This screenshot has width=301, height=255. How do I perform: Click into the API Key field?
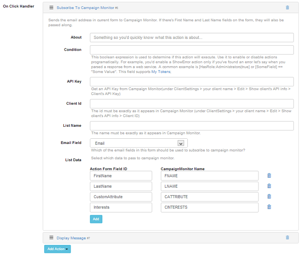pos(192,82)
